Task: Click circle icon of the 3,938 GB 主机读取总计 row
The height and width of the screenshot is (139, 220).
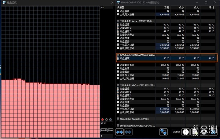Action: click(x=118, y=48)
